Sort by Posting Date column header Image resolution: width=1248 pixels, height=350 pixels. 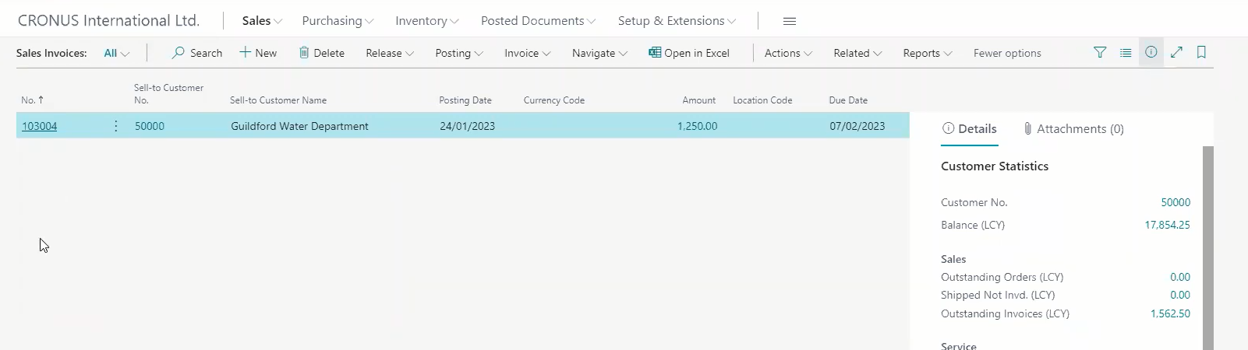coord(465,100)
